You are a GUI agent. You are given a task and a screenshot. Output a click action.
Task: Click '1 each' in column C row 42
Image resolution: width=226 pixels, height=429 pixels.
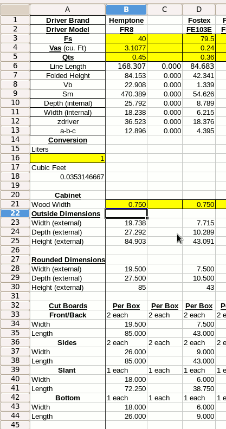[x=165, y=398]
